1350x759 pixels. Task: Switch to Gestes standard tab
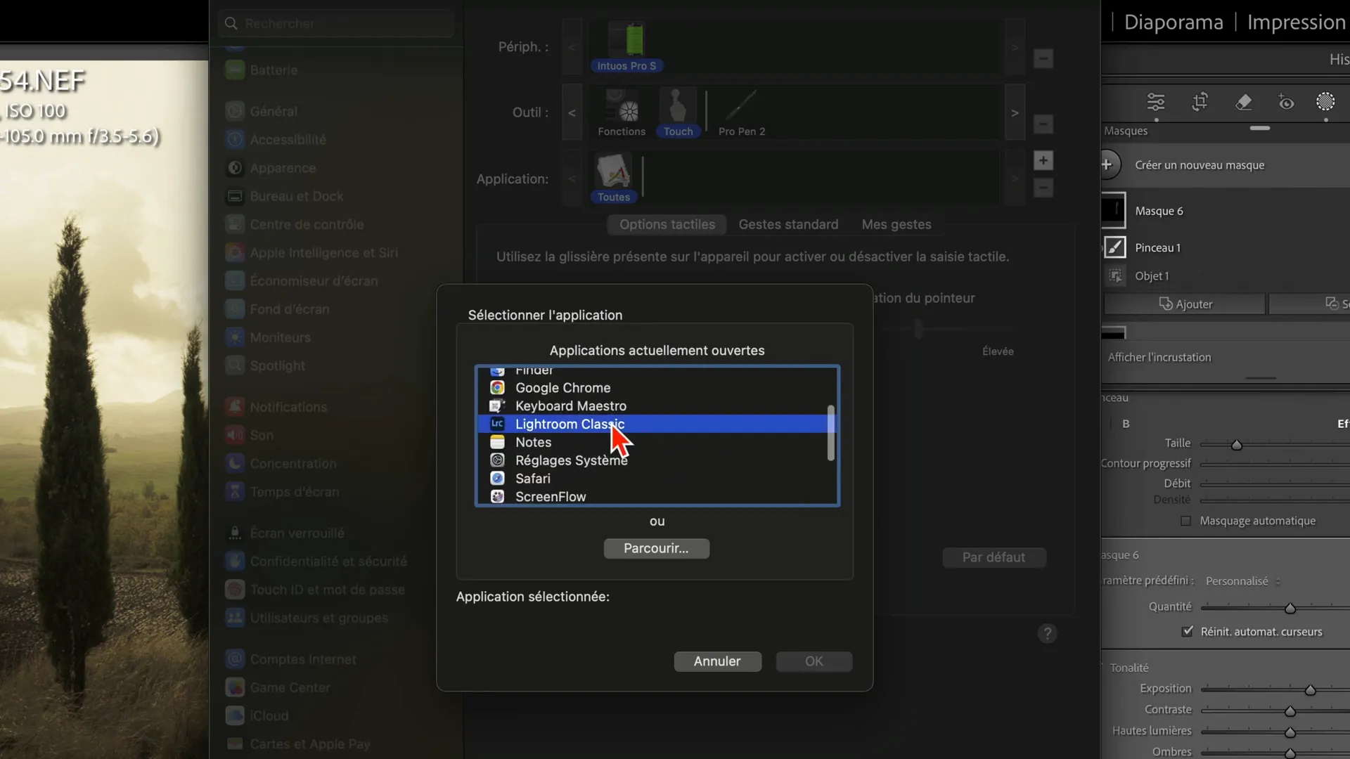[x=788, y=225]
